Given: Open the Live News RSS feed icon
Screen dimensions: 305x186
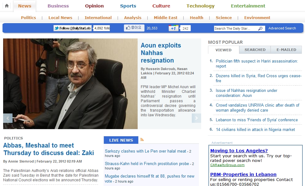Looking at the screenshot, I should pyautogui.click(x=142, y=140).
